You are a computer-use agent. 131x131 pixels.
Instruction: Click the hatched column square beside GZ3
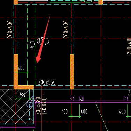coord(32,99)
